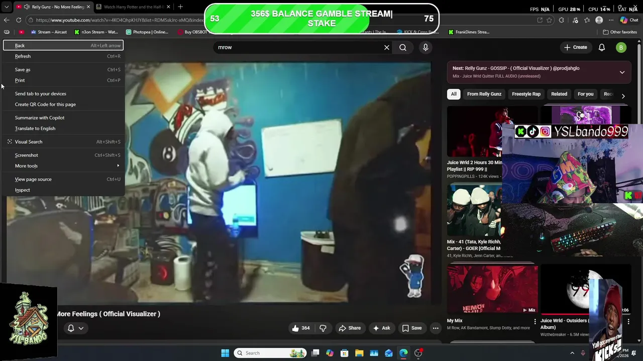
Task: Open more actions ellipsis under video
Action: [436, 328]
